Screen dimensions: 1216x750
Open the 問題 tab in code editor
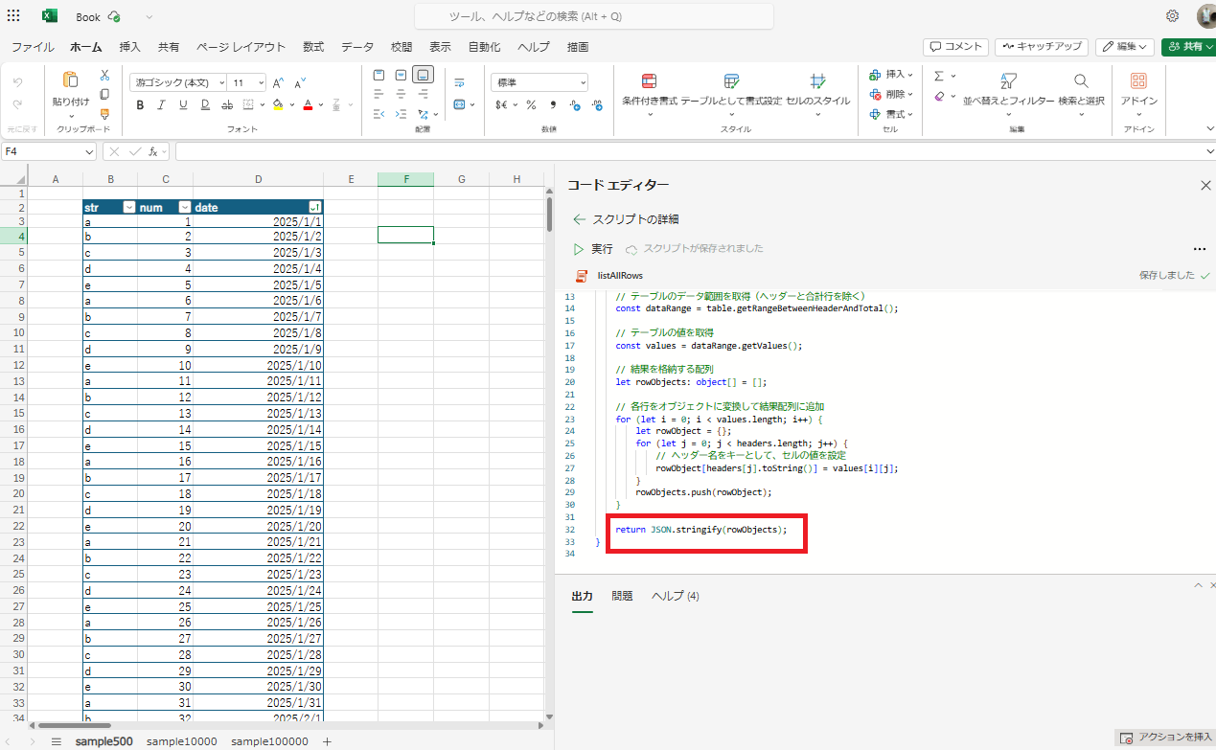click(x=621, y=595)
